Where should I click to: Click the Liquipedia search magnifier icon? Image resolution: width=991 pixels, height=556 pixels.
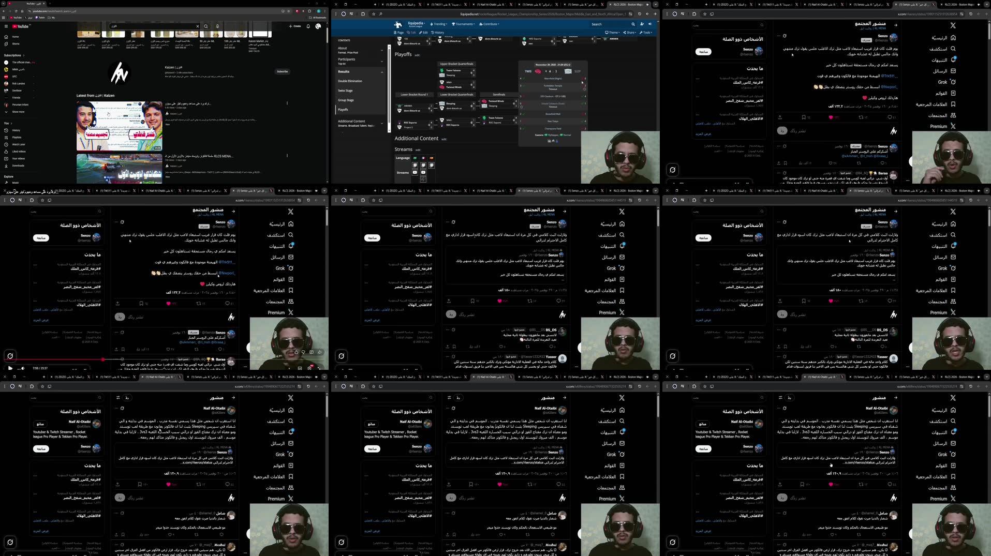point(633,24)
